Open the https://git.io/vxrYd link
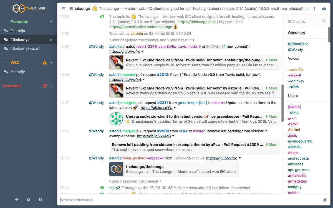This screenshot has height=208, width=333. pos(125,52)
